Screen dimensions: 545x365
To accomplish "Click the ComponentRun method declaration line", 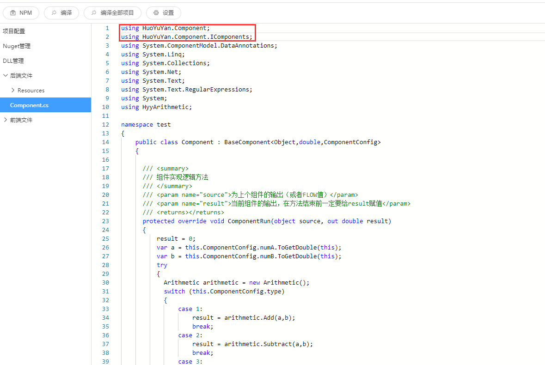I will click(x=267, y=221).
